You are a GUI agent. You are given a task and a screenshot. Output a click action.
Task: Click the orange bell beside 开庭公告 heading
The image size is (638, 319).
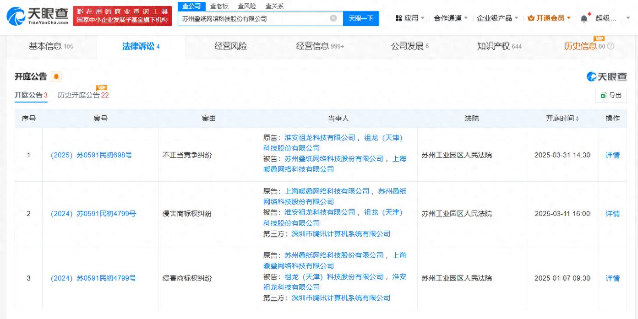click(56, 76)
